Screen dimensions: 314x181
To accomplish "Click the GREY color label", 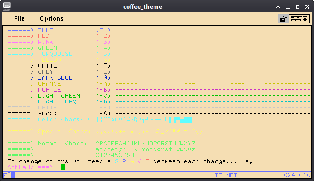I will tap(46, 72).
